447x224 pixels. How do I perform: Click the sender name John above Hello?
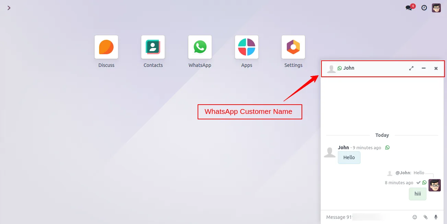pyautogui.click(x=343, y=148)
